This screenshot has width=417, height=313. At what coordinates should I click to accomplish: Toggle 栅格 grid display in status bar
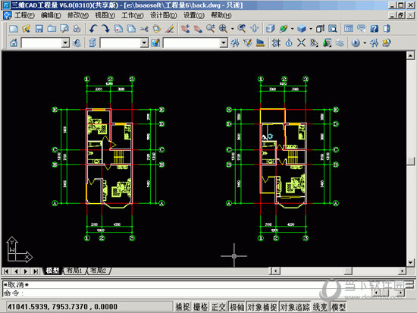point(200,307)
